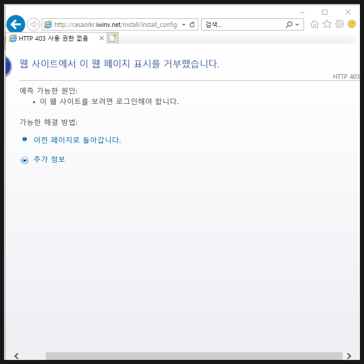
Task: Click the Internet Explorer icon in address bar
Action: (x=48, y=24)
